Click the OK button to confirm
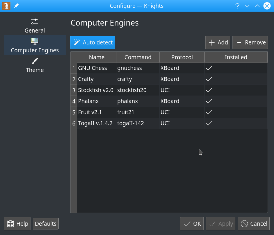Image resolution: width=274 pixels, height=235 pixels. [192, 224]
